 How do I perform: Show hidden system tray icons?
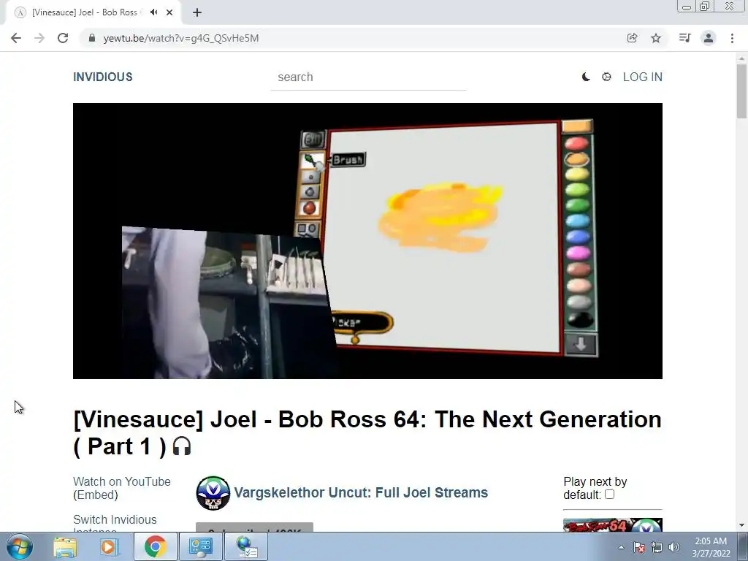coord(621,547)
